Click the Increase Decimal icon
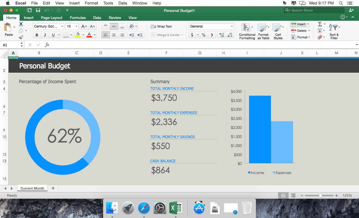 point(222,35)
